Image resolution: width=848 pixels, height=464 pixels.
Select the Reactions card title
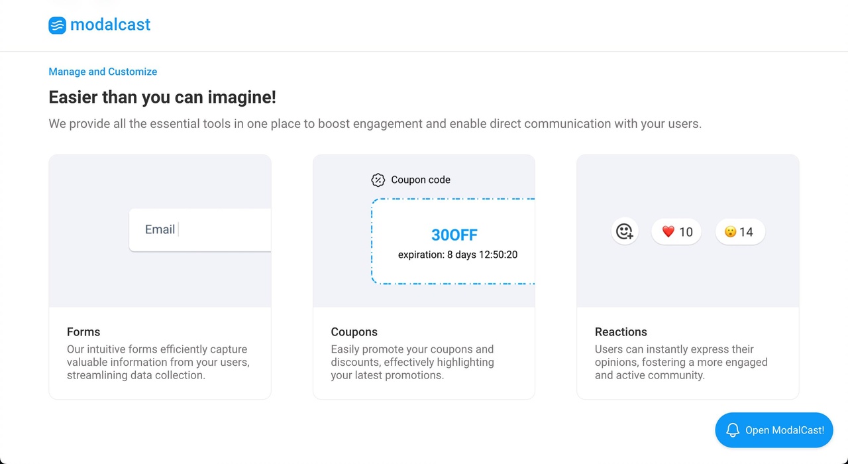point(621,332)
